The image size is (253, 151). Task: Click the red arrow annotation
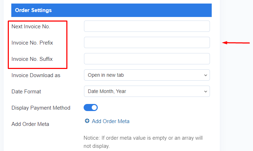(236, 43)
